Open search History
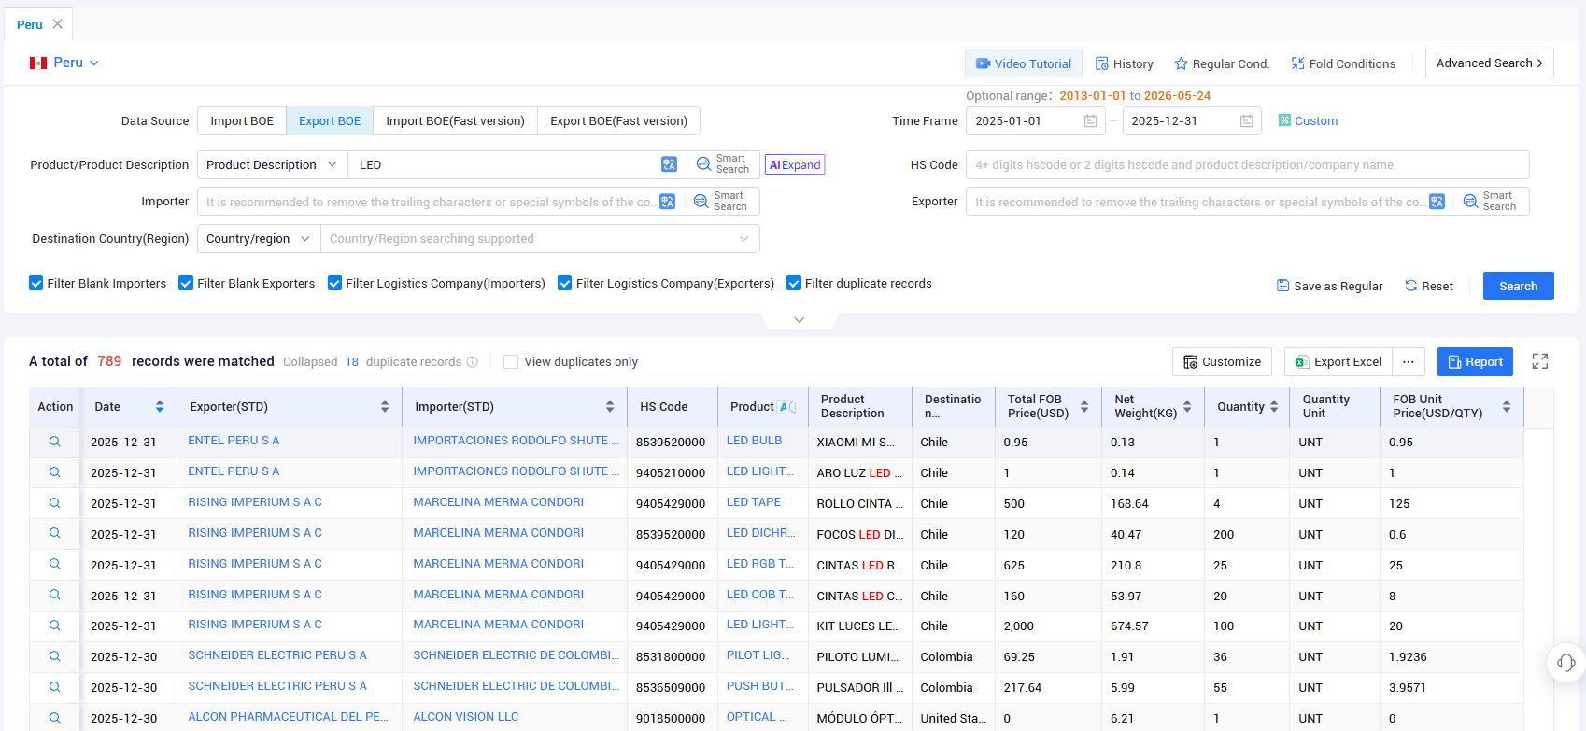Image resolution: width=1586 pixels, height=731 pixels. pos(1125,63)
